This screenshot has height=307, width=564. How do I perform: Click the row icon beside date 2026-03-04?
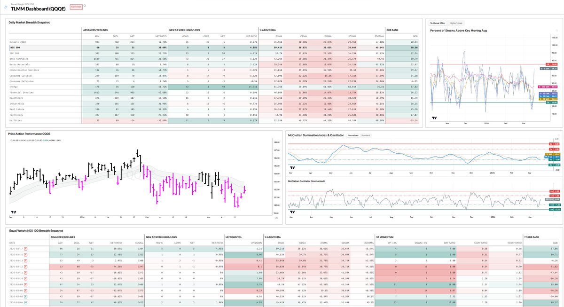pos(26,302)
